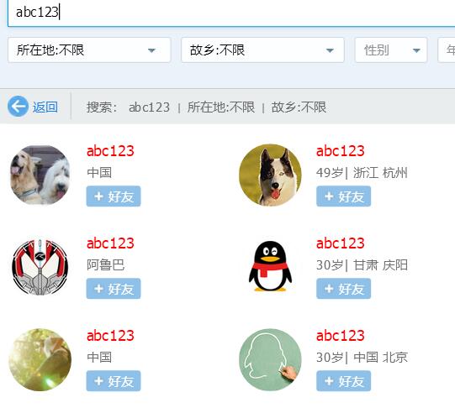Open the chalkboard silhouette avatar profile
The width and height of the screenshot is (455, 408).
[x=270, y=359]
